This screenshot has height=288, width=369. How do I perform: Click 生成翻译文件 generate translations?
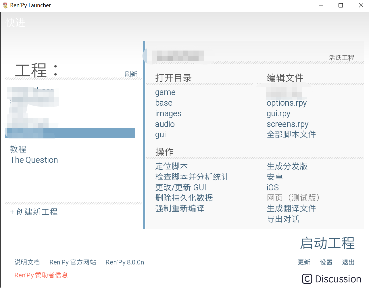click(x=291, y=208)
